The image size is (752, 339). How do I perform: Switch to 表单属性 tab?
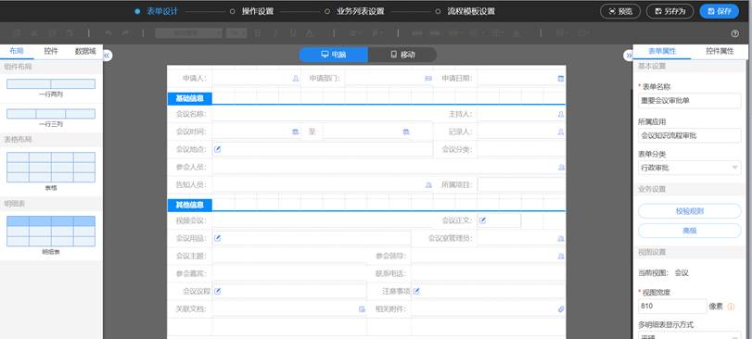[x=662, y=51]
